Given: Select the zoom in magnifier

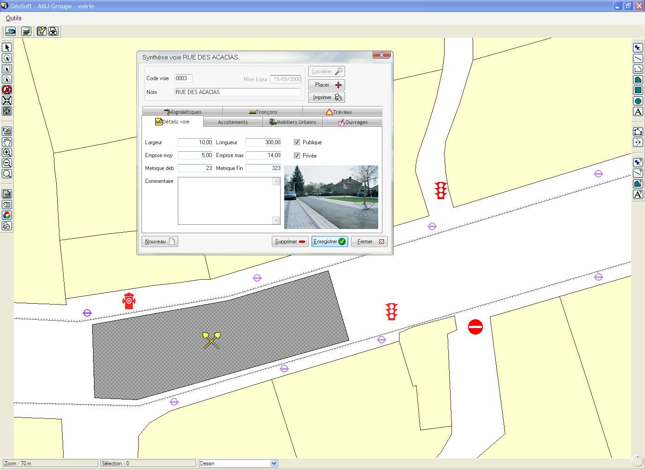Looking at the screenshot, I should [7, 153].
